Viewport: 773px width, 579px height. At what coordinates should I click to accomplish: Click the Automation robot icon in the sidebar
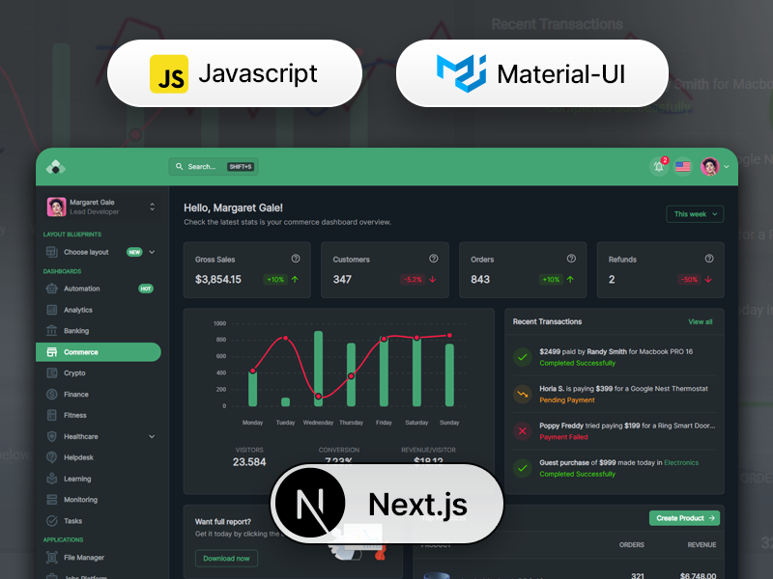[x=52, y=289]
